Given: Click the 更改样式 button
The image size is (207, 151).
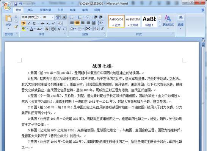Looking at the screenshot, I should [x=168, y=21].
